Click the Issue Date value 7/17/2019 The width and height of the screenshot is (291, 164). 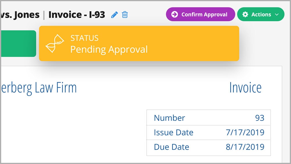coord(245,133)
